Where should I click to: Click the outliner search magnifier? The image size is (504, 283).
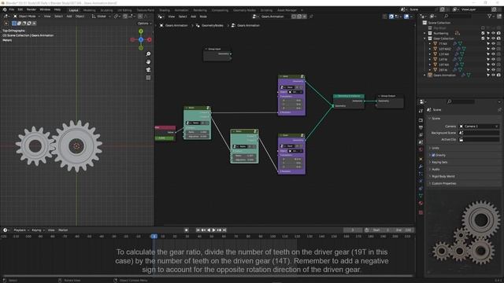[x=447, y=16]
